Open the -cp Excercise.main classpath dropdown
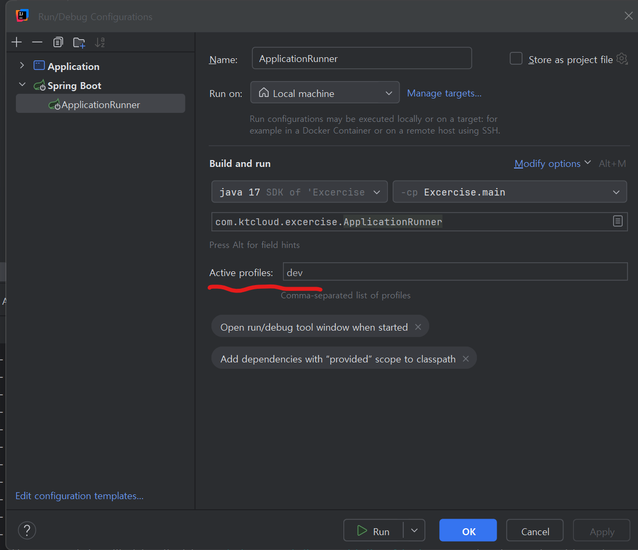This screenshot has width=638, height=550. [510, 192]
